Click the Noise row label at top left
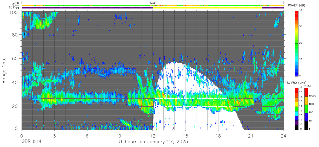Screen dimensions: 319x147 click(x=15, y=5)
